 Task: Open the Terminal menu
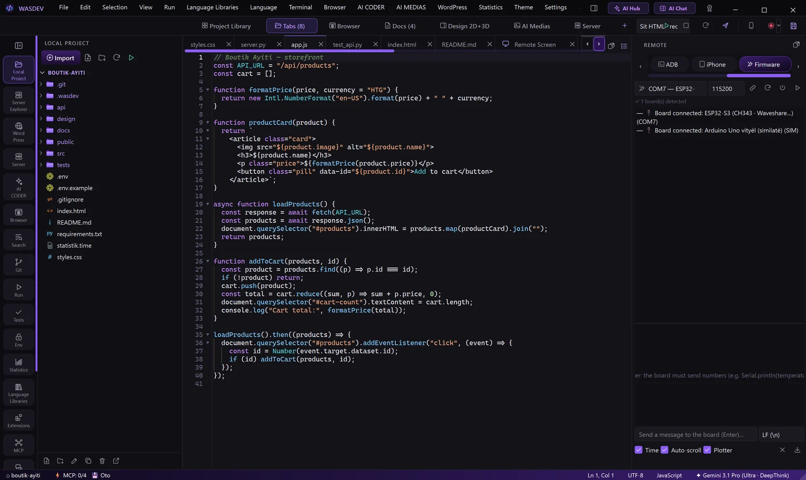pyautogui.click(x=300, y=7)
